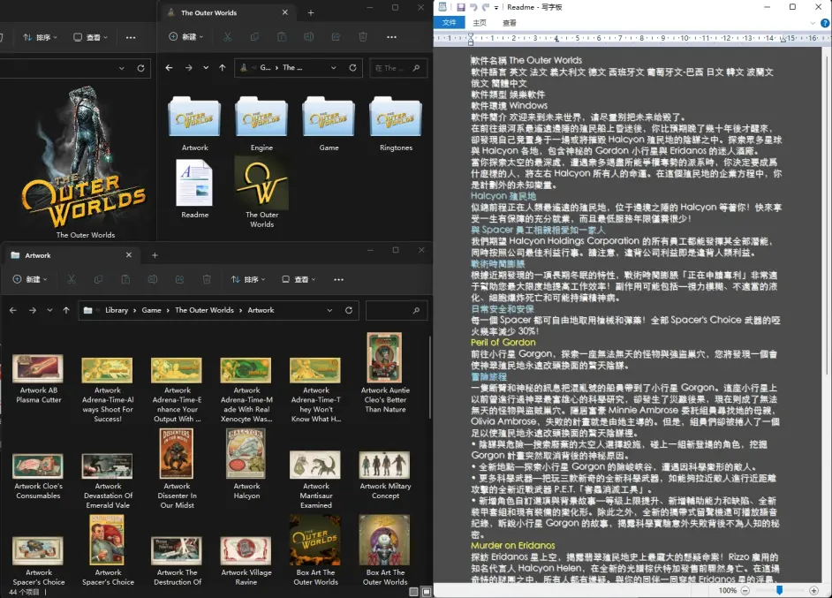Open the 新建 dropdown in The Outer Worlds window

click(185, 36)
